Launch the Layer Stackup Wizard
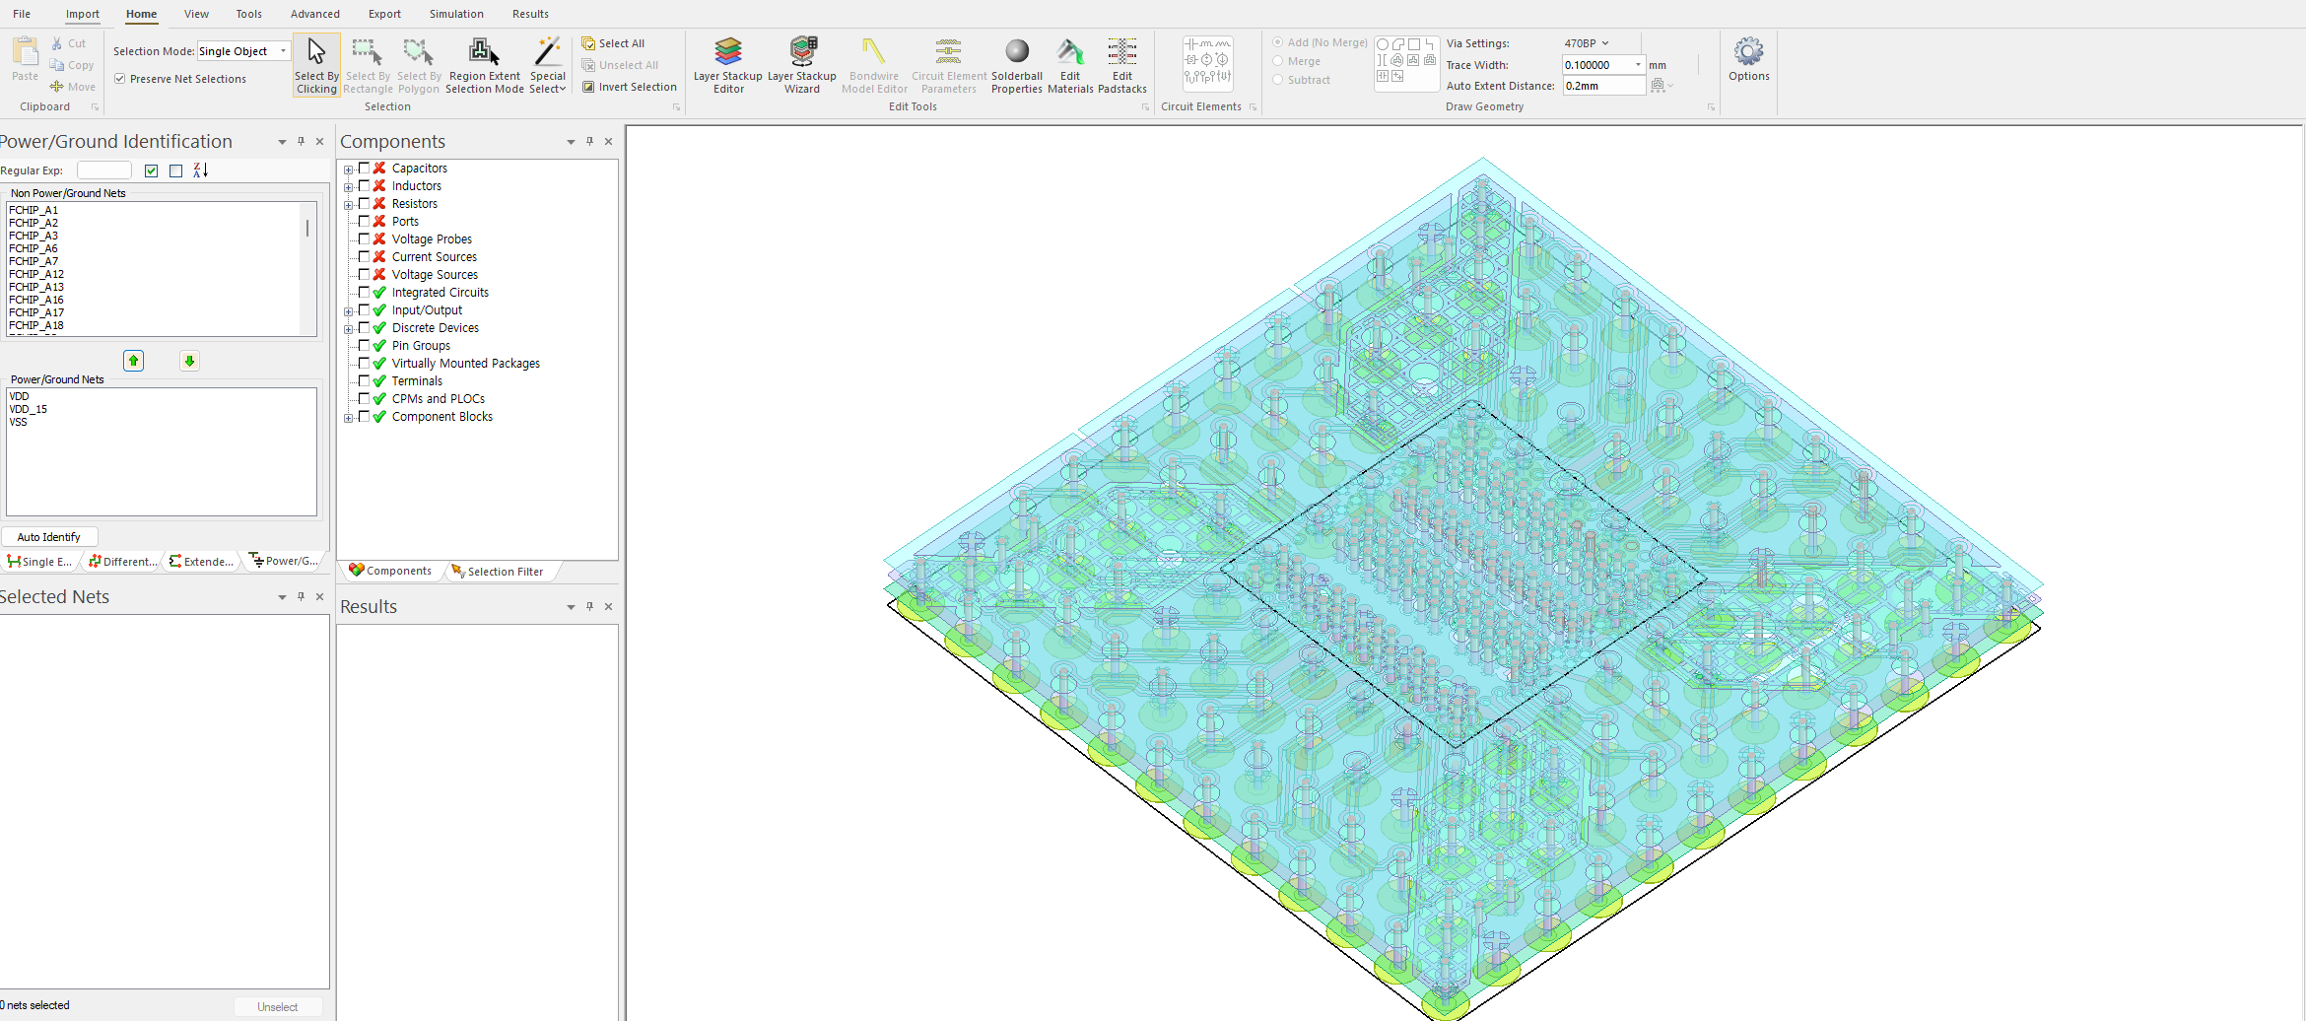The image size is (2306, 1021). 801,65
